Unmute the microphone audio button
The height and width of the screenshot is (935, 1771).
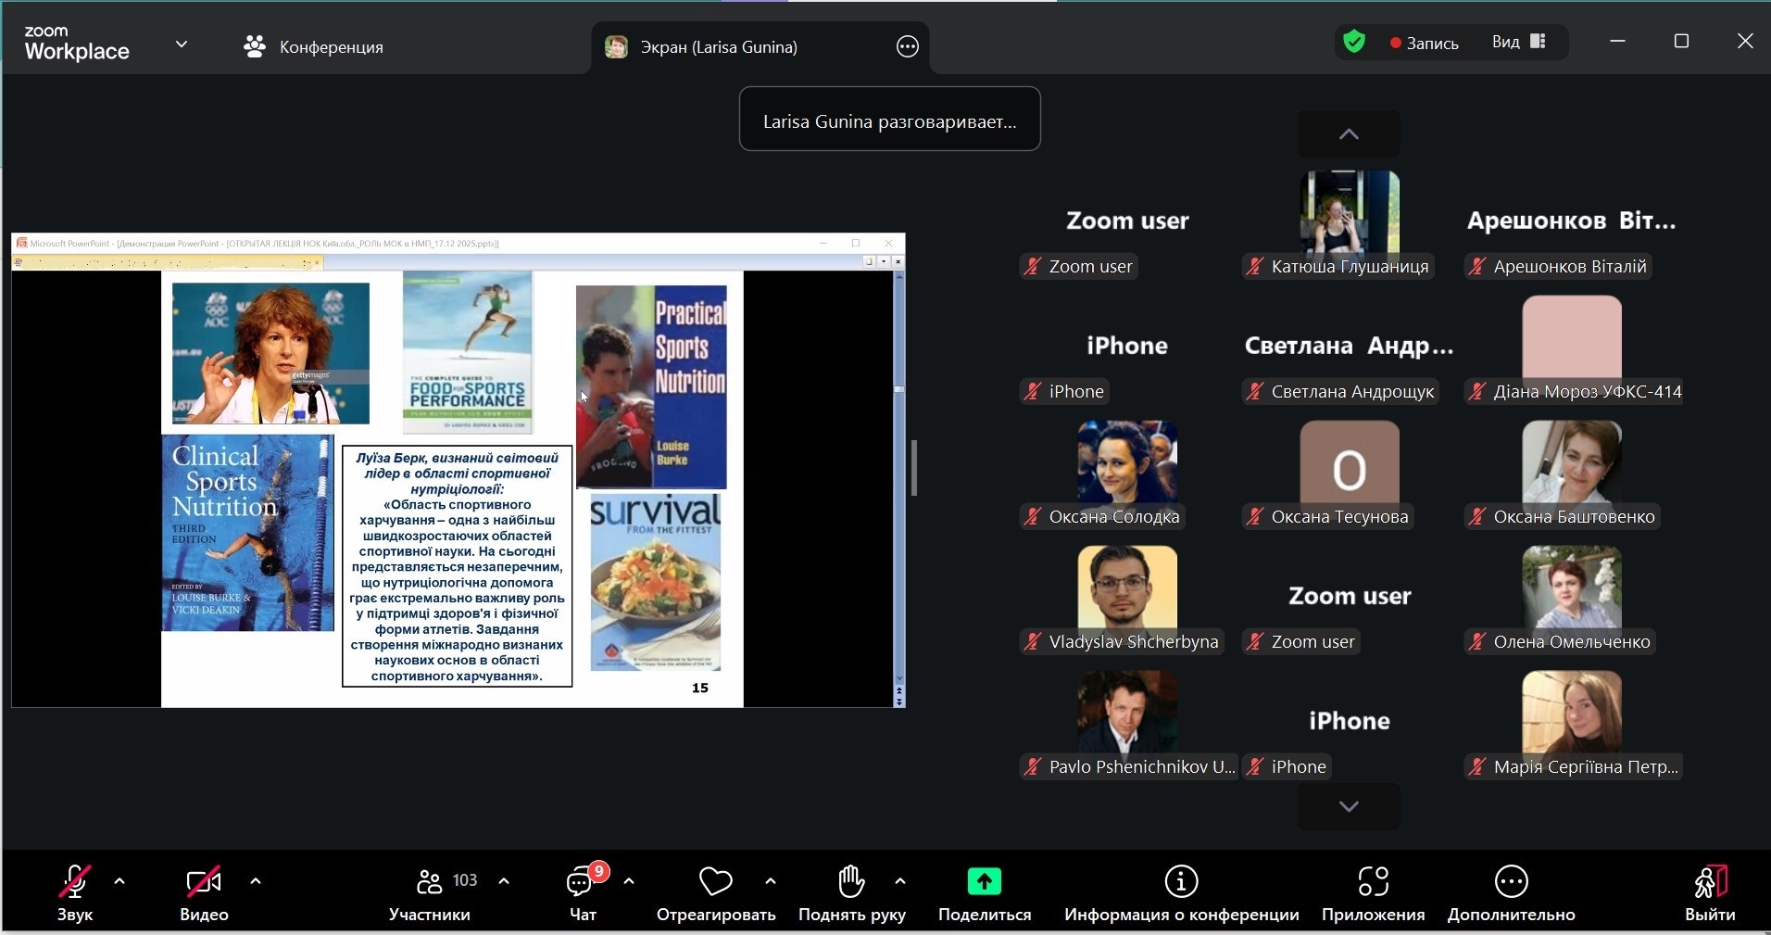coord(75,882)
